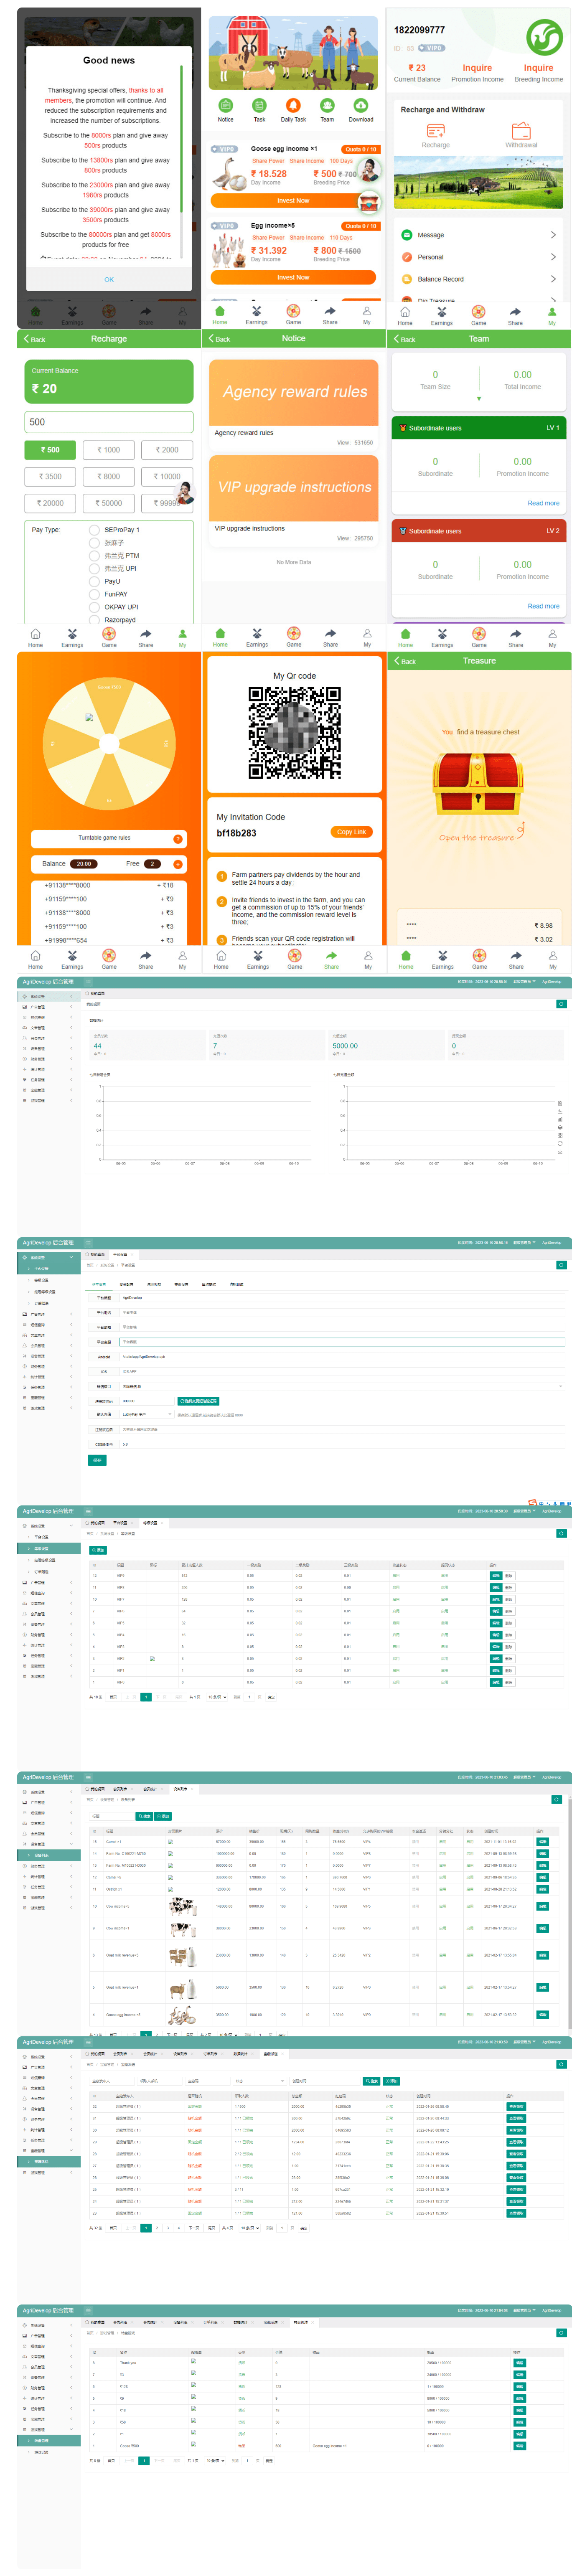Click the Copy Link button
Image resolution: width=572 pixels, height=2576 pixels.
coord(350,832)
